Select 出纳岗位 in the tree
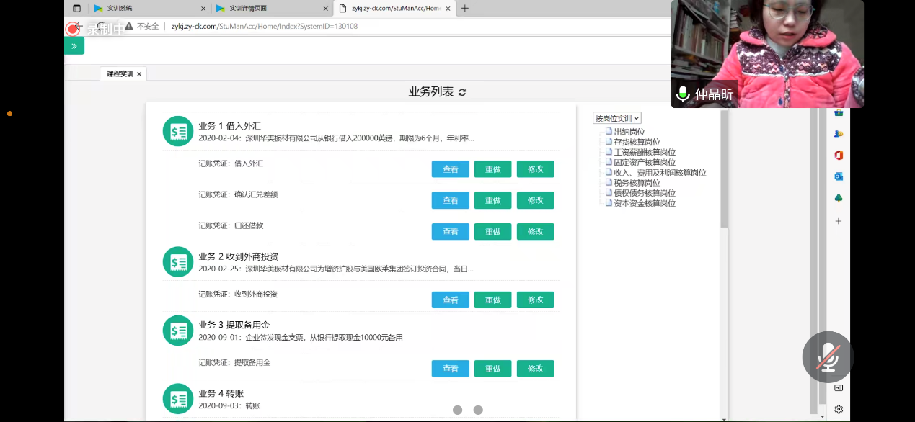 pyautogui.click(x=629, y=132)
